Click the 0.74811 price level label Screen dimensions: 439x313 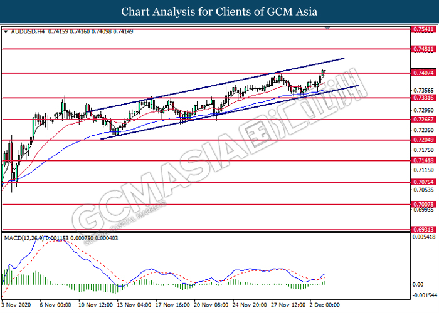pos(423,49)
